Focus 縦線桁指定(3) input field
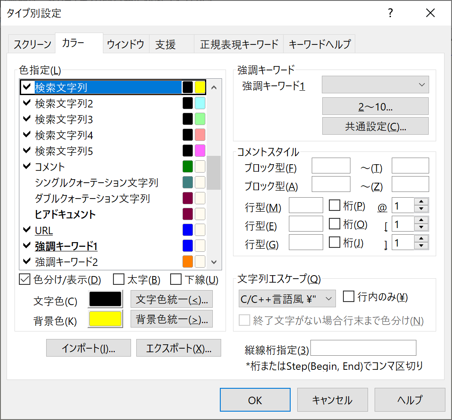This screenshot has height=420, width=452. [x=363, y=348]
